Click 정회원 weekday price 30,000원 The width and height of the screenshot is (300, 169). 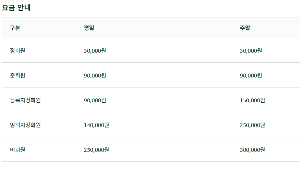click(x=95, y=51)
